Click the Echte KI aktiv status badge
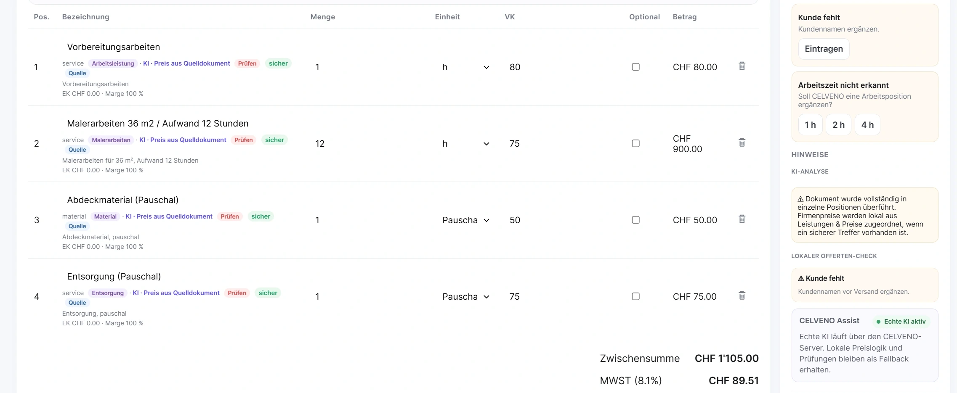The height and width of the screenshot is (393, 957). (901, 322)
